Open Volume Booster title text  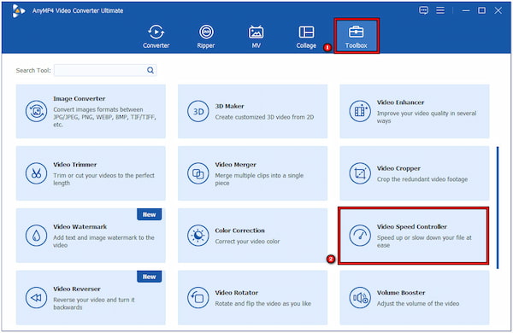click(x=401, y=293)
